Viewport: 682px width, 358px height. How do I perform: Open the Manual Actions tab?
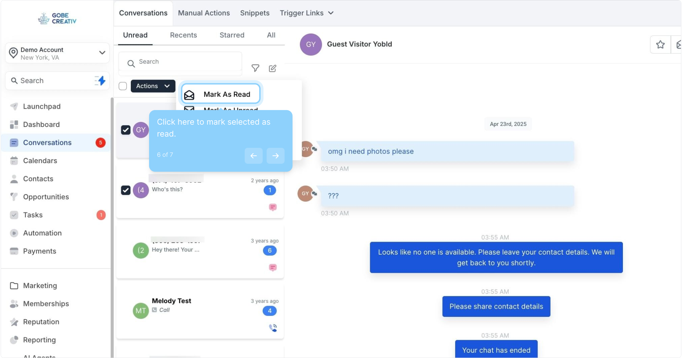click(204, 13)
